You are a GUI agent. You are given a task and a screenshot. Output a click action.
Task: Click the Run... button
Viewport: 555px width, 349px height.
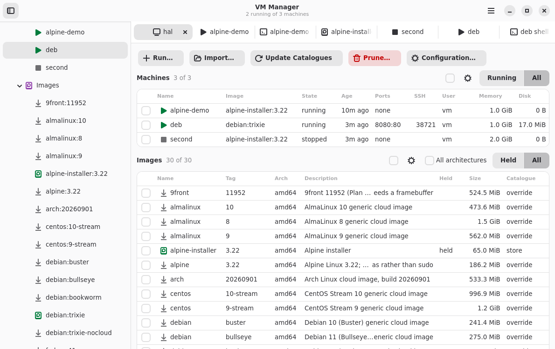point(161,58)
